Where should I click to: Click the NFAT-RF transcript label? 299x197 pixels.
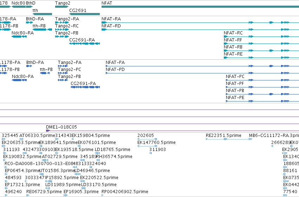[233, 40]
